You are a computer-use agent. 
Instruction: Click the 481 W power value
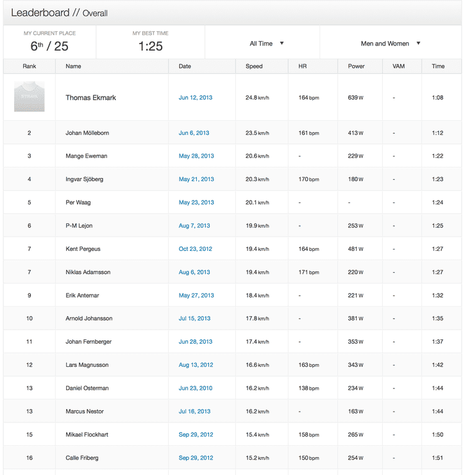point(355,249)
